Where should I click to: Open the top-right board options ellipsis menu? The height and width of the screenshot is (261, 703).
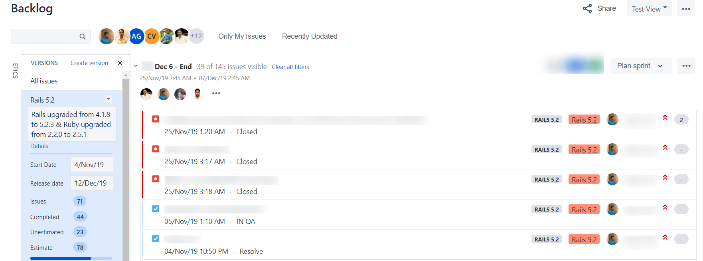[x=686, y=9]
